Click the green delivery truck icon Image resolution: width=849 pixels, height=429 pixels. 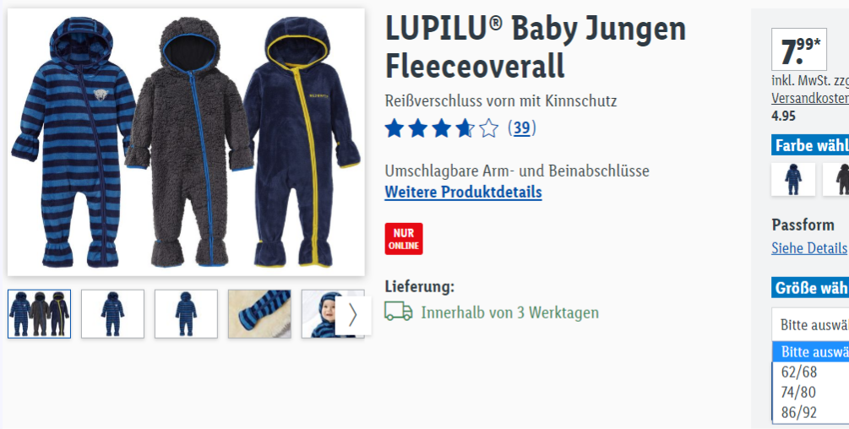click(x=399, y=312)
